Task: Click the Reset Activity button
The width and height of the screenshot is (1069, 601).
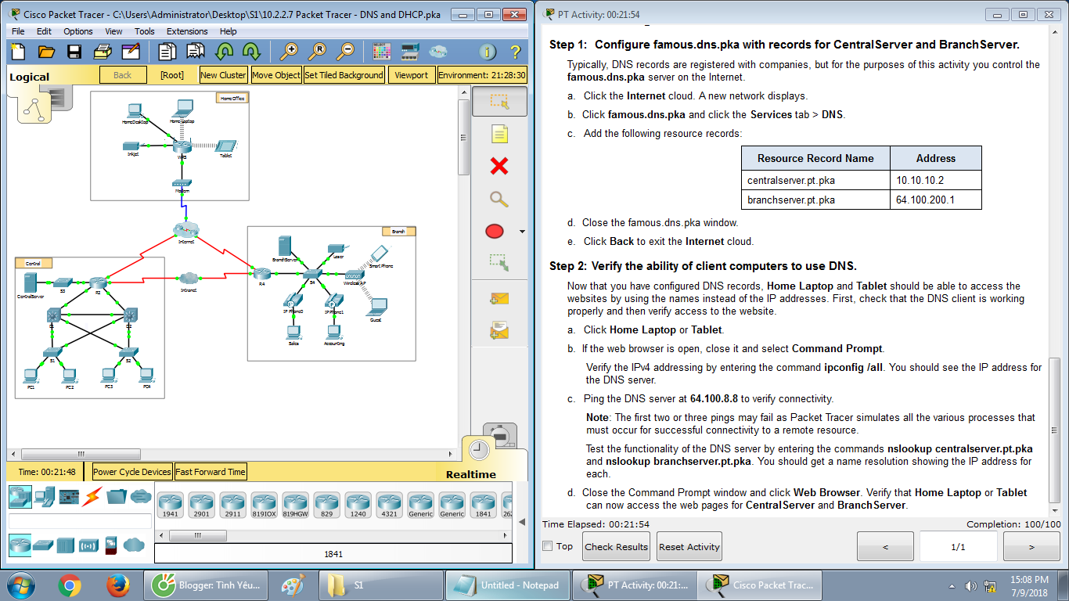Action: [x=689, y=545]
